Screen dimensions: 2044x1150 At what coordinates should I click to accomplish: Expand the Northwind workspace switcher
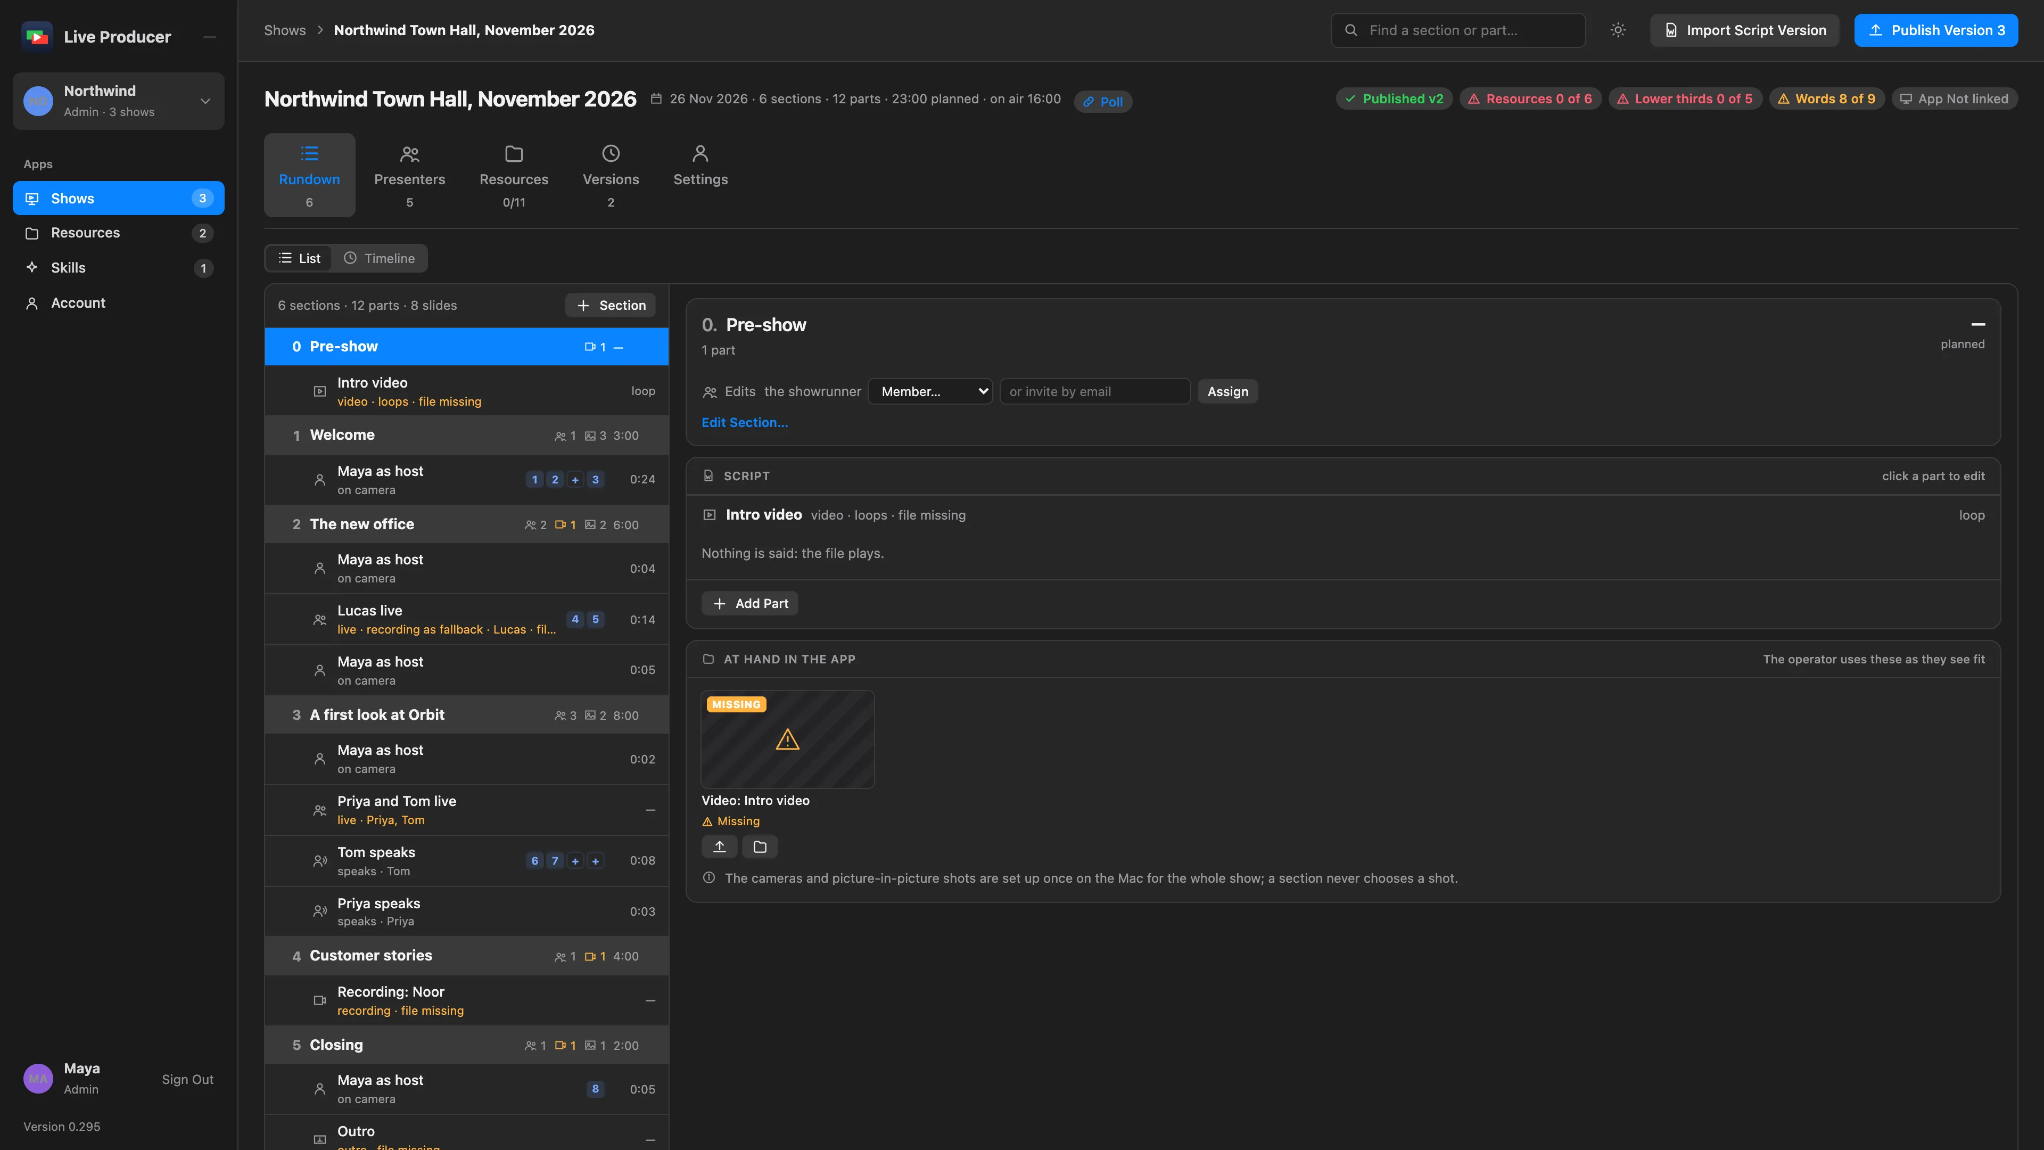point(118,101)
